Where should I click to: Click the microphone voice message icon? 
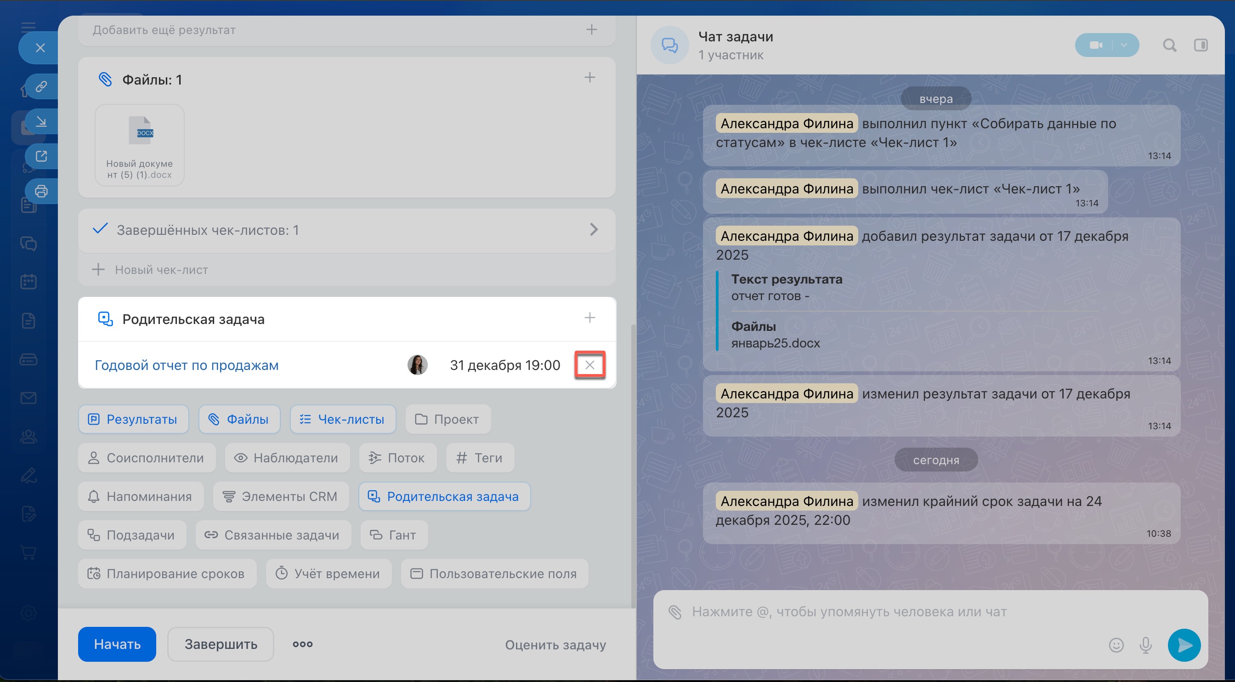(x=1145, y=645)
